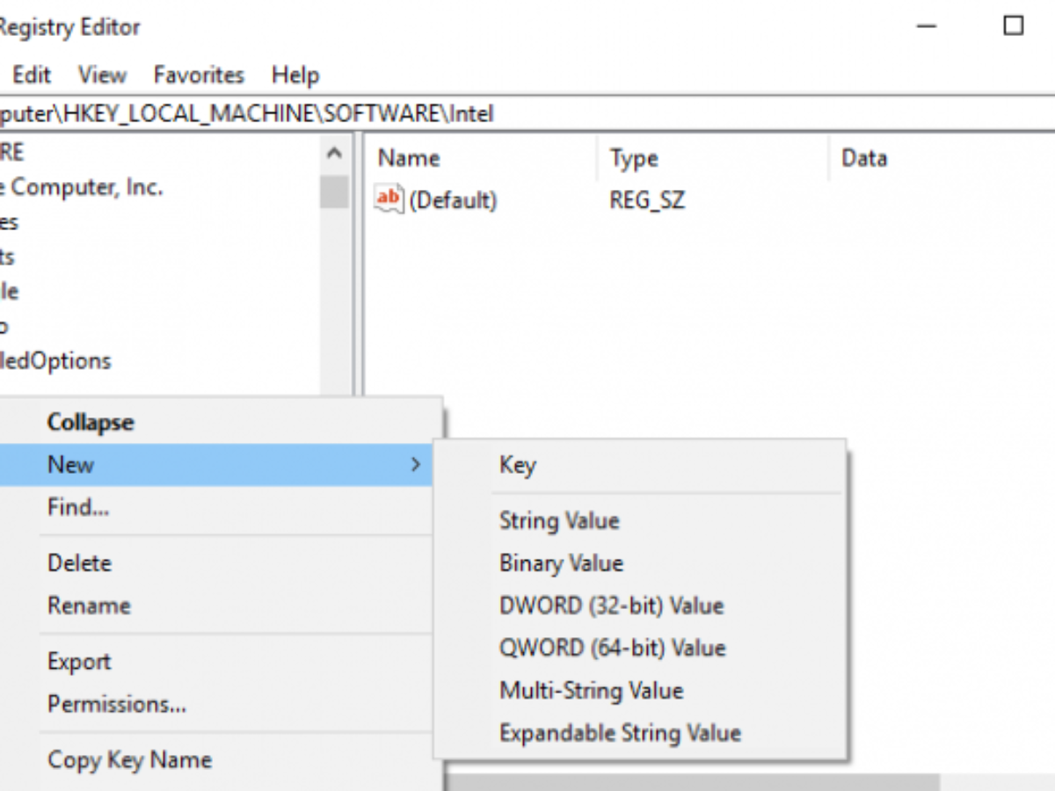
Task: Create a QWORD (64-bit) Value
Action: click(x=612, y=648)
